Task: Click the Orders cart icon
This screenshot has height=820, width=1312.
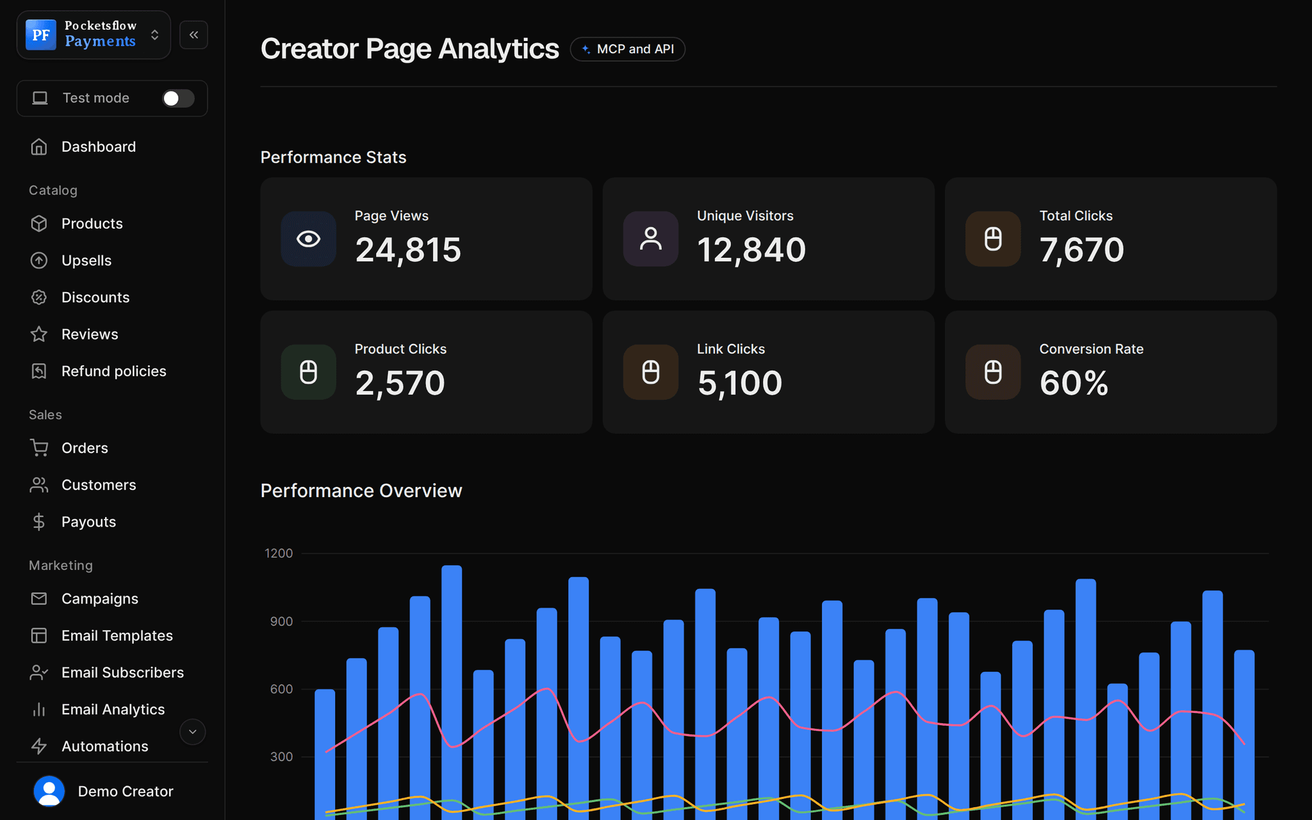Action: click(39, 448)
